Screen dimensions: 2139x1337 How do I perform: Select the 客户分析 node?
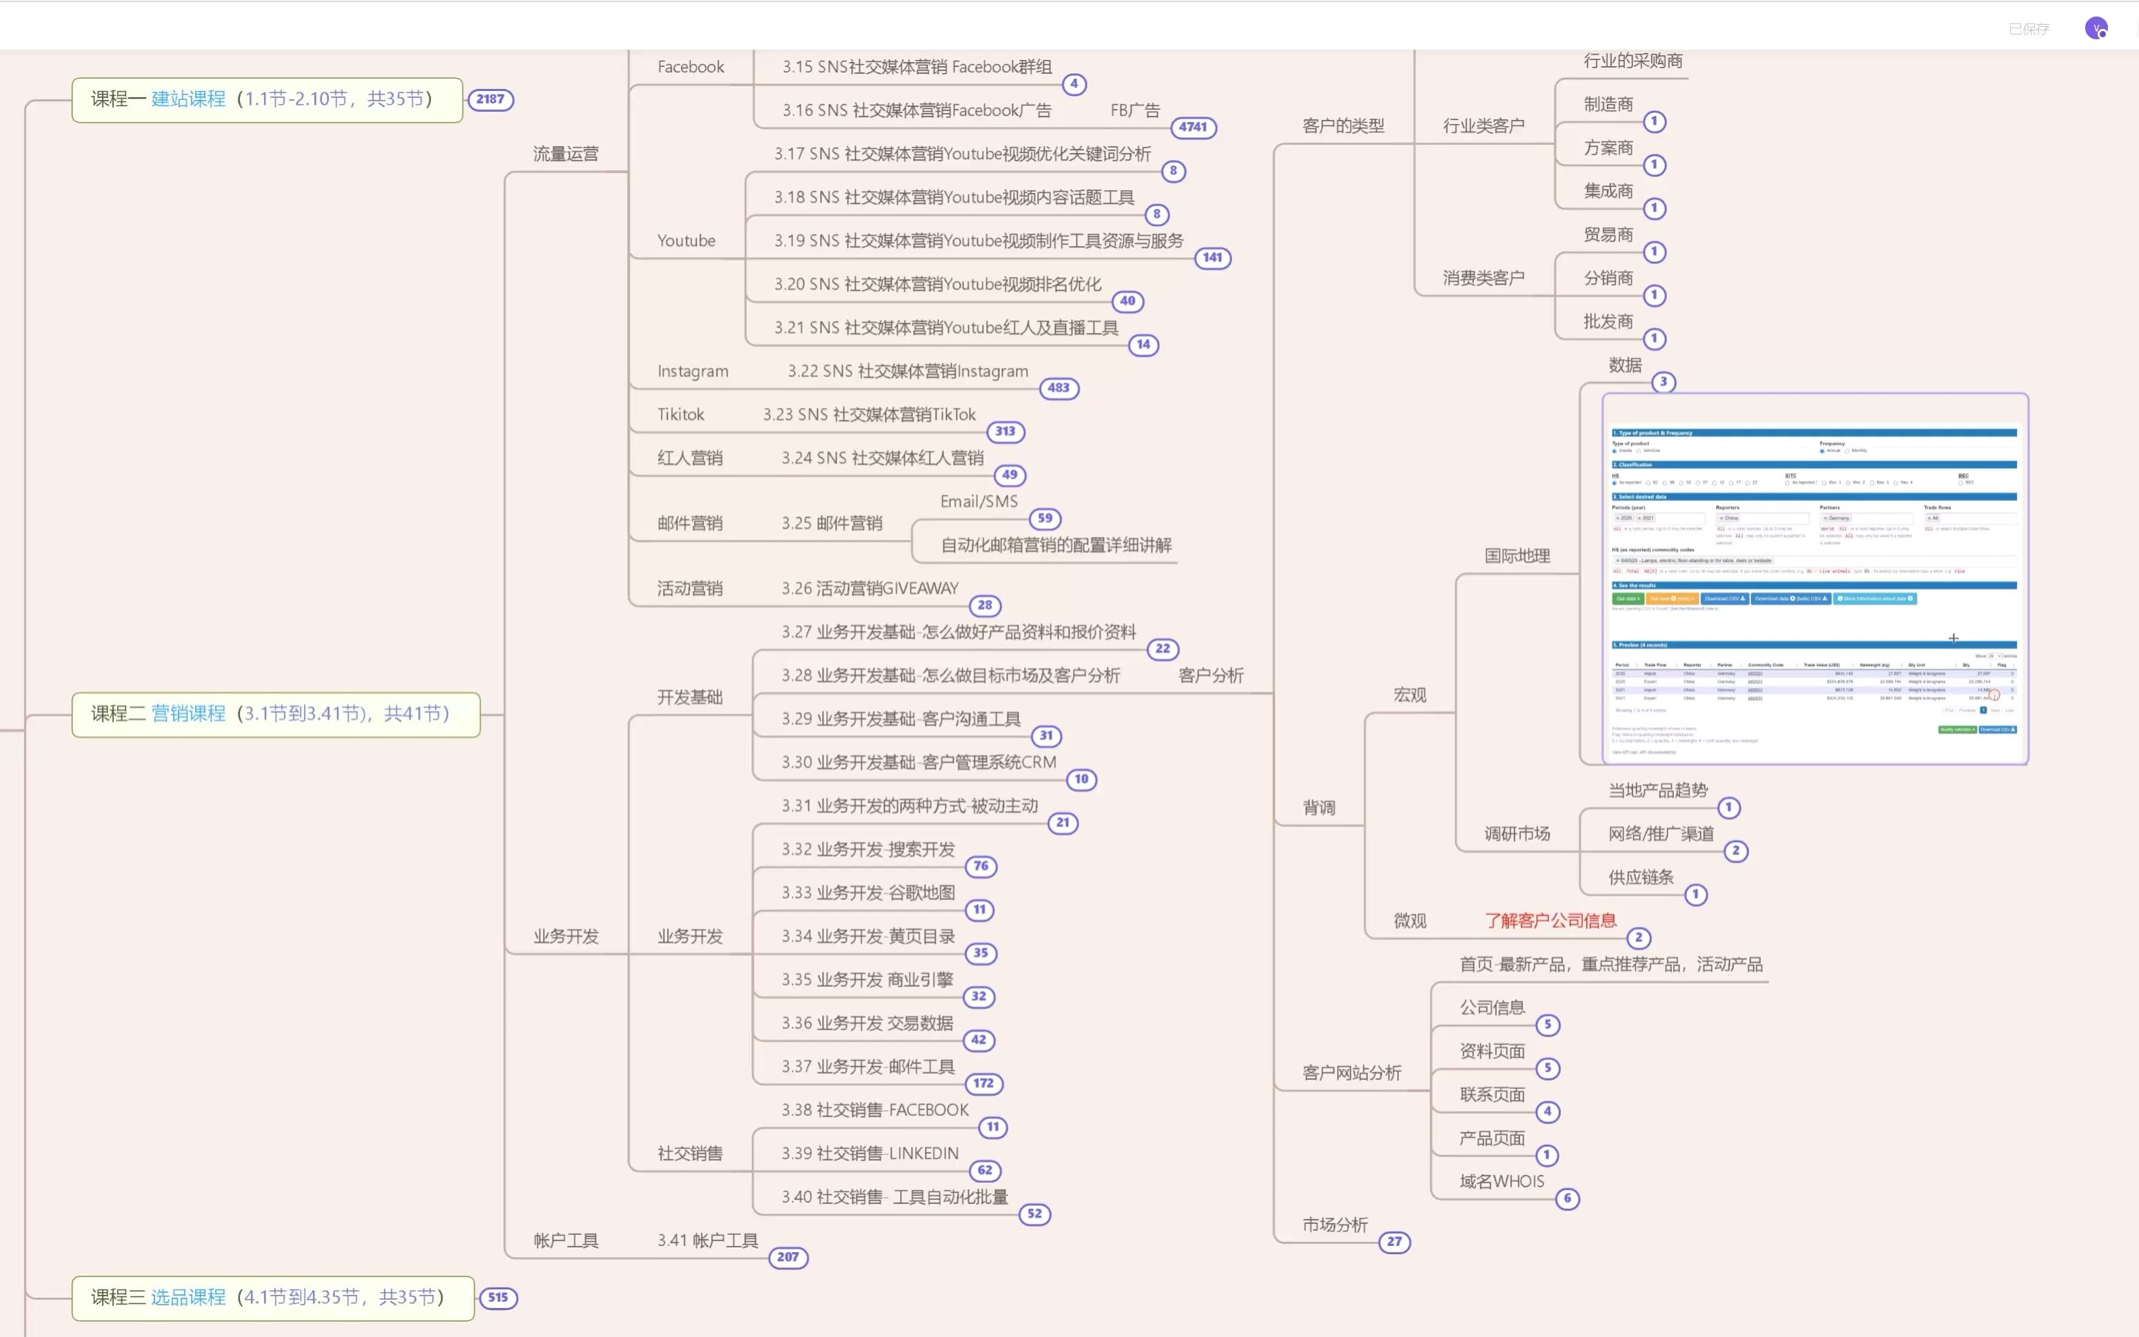click(1211, 675)
